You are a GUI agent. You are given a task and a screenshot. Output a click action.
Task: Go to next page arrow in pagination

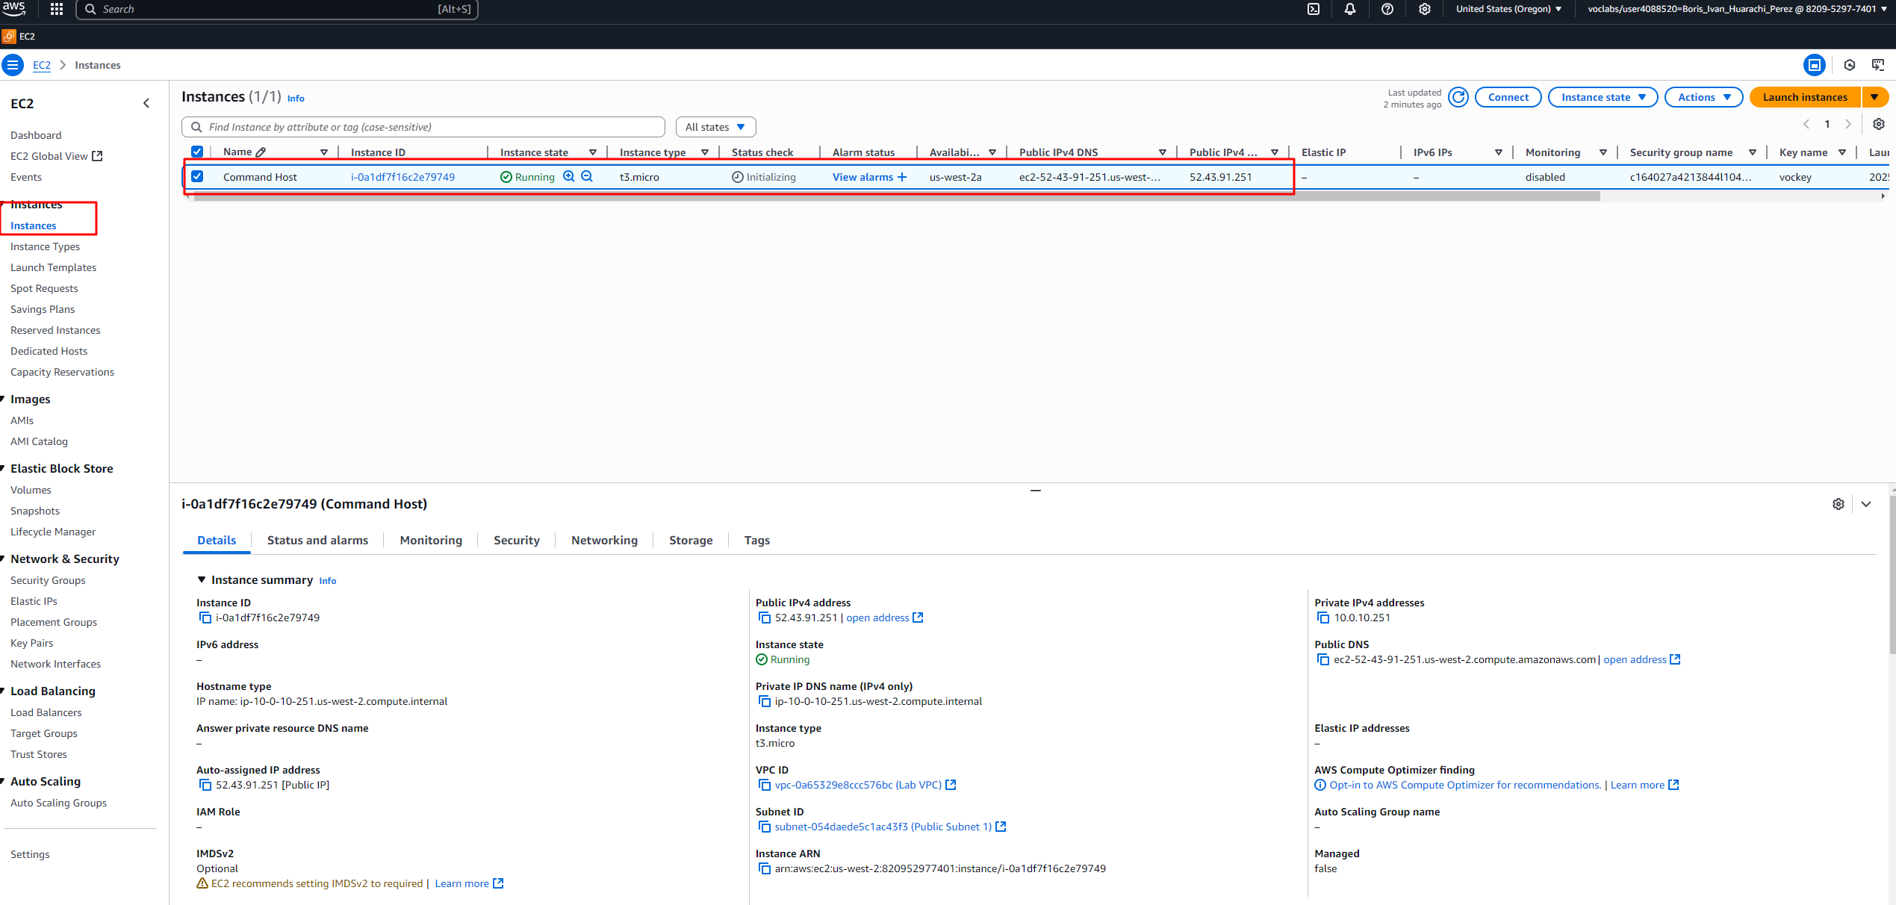[1848, 124]
